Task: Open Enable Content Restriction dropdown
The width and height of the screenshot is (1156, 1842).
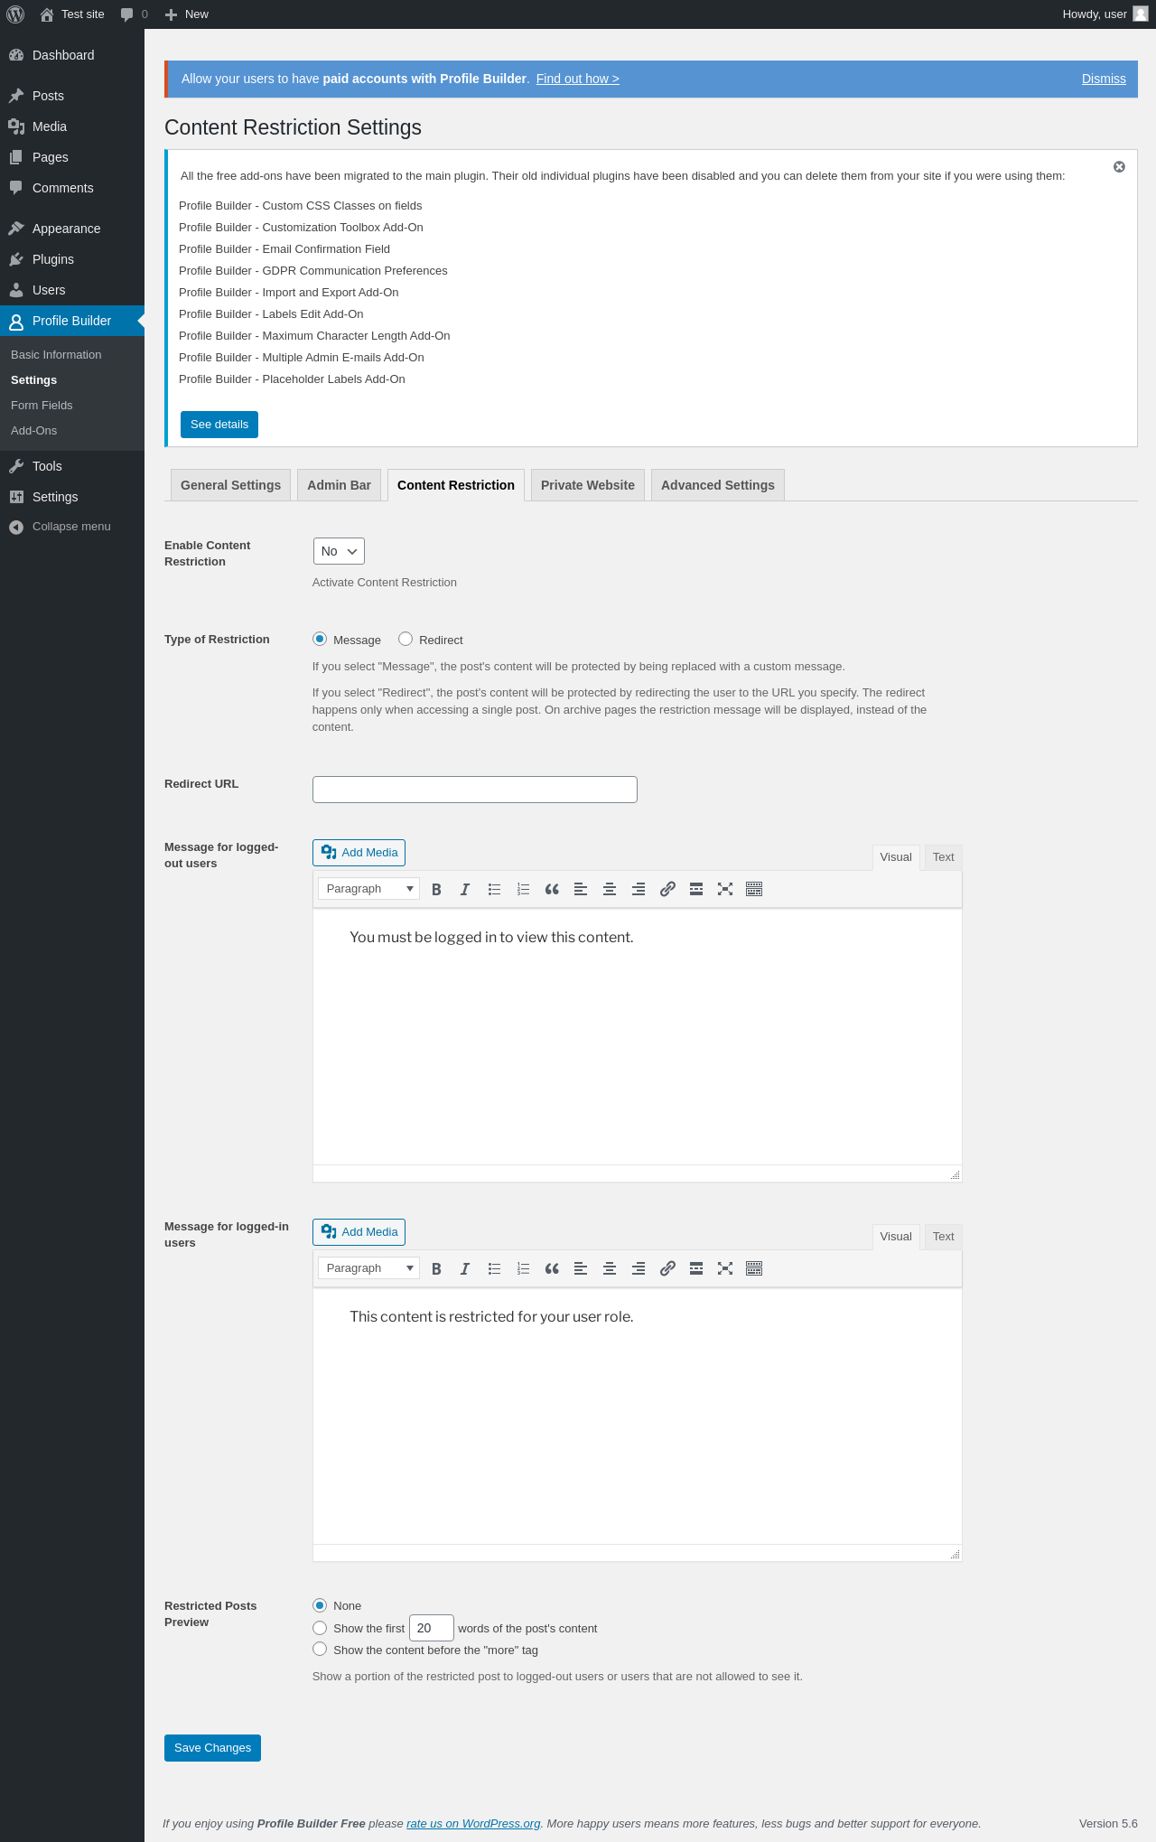Action: [x=339, y=551]
